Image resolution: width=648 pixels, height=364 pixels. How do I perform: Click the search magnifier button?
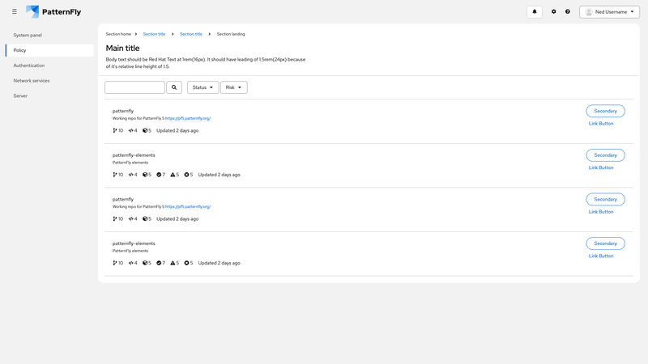pyautogui.click(x=174, y=87)
